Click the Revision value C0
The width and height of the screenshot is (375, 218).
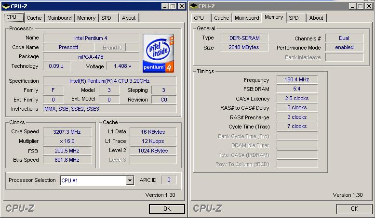click(x=164, y=100)
